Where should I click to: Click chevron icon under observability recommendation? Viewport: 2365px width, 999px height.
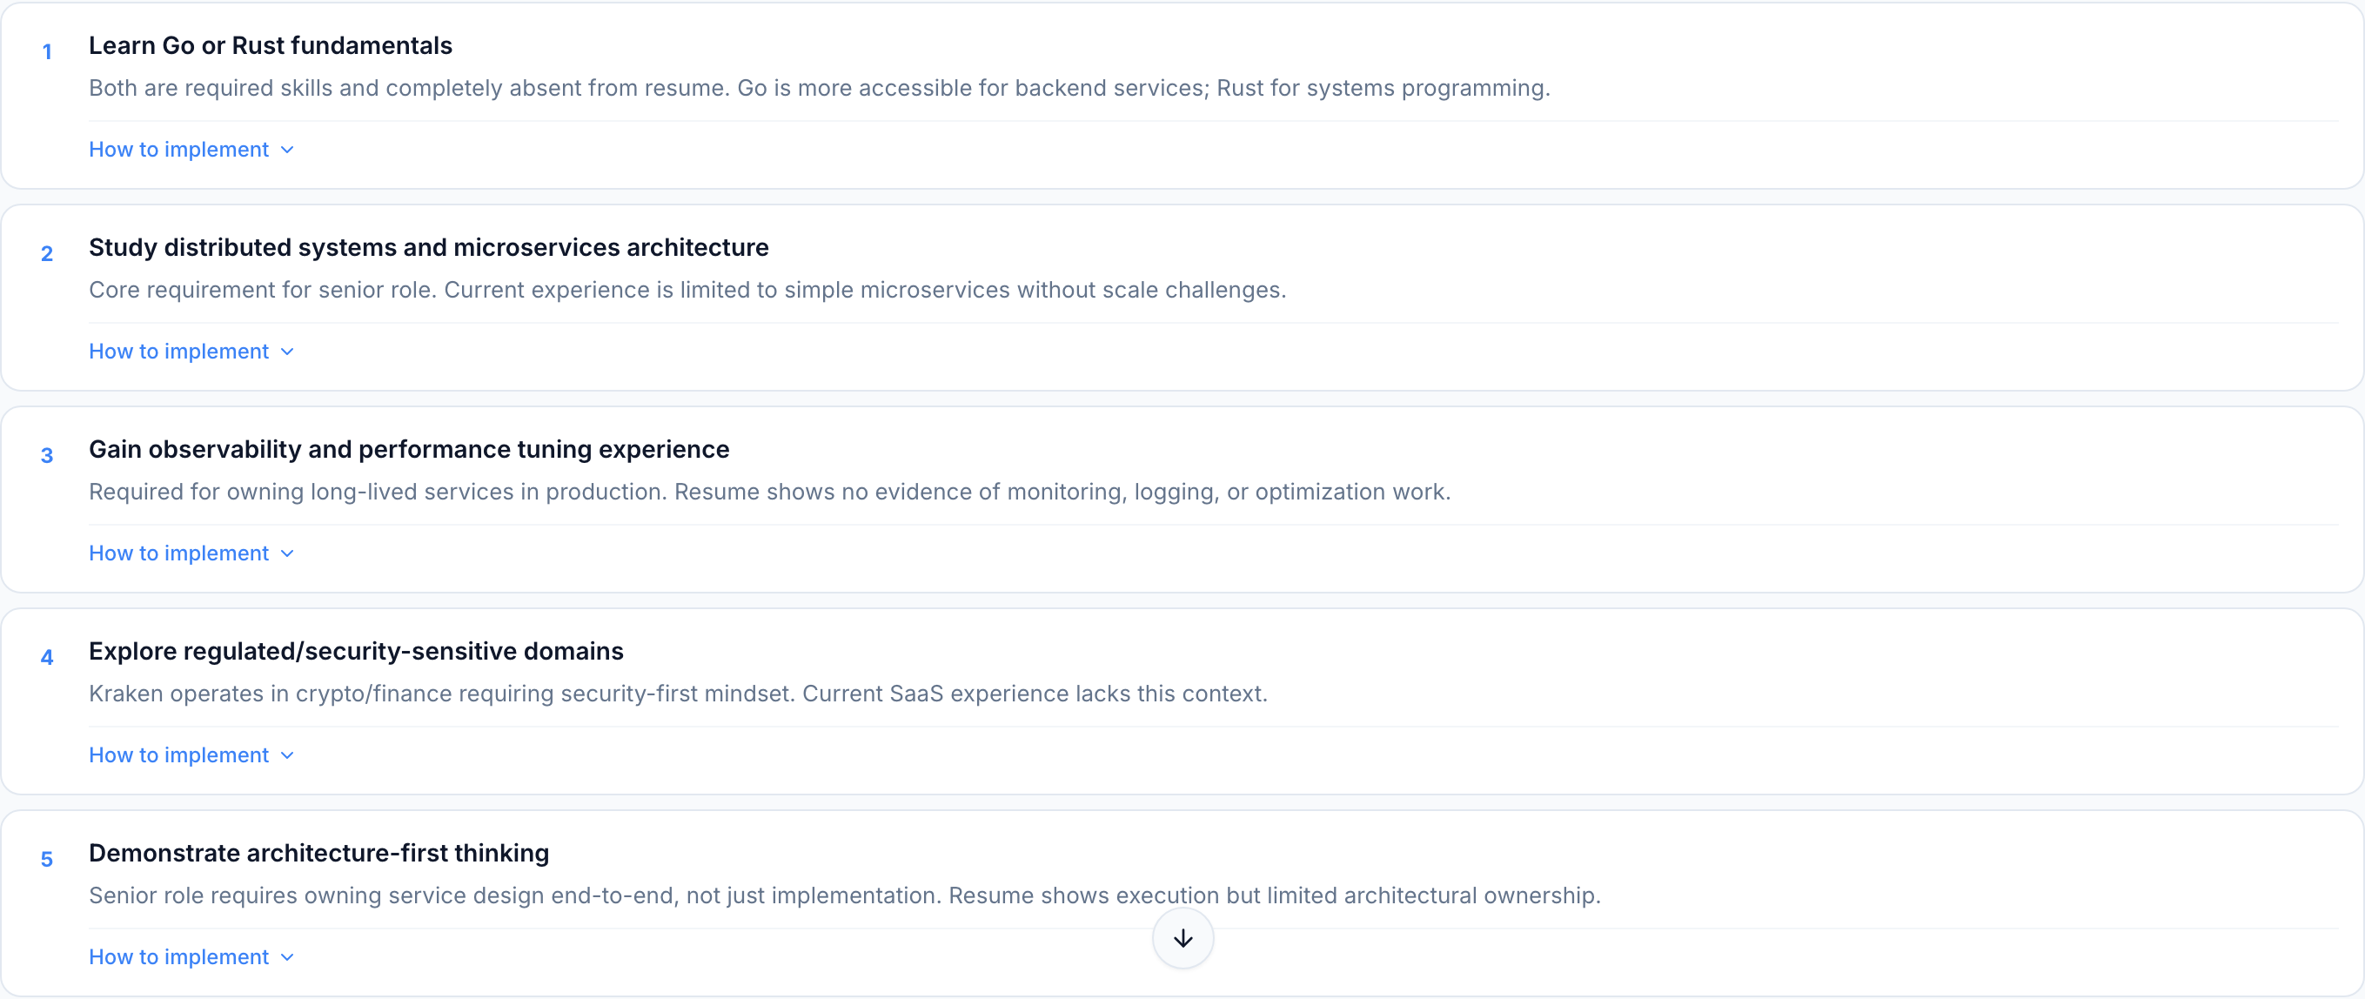(x=287, y=553)
